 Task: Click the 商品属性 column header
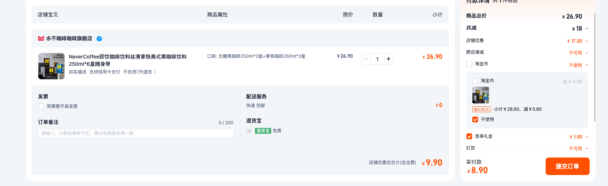(217, 15)
